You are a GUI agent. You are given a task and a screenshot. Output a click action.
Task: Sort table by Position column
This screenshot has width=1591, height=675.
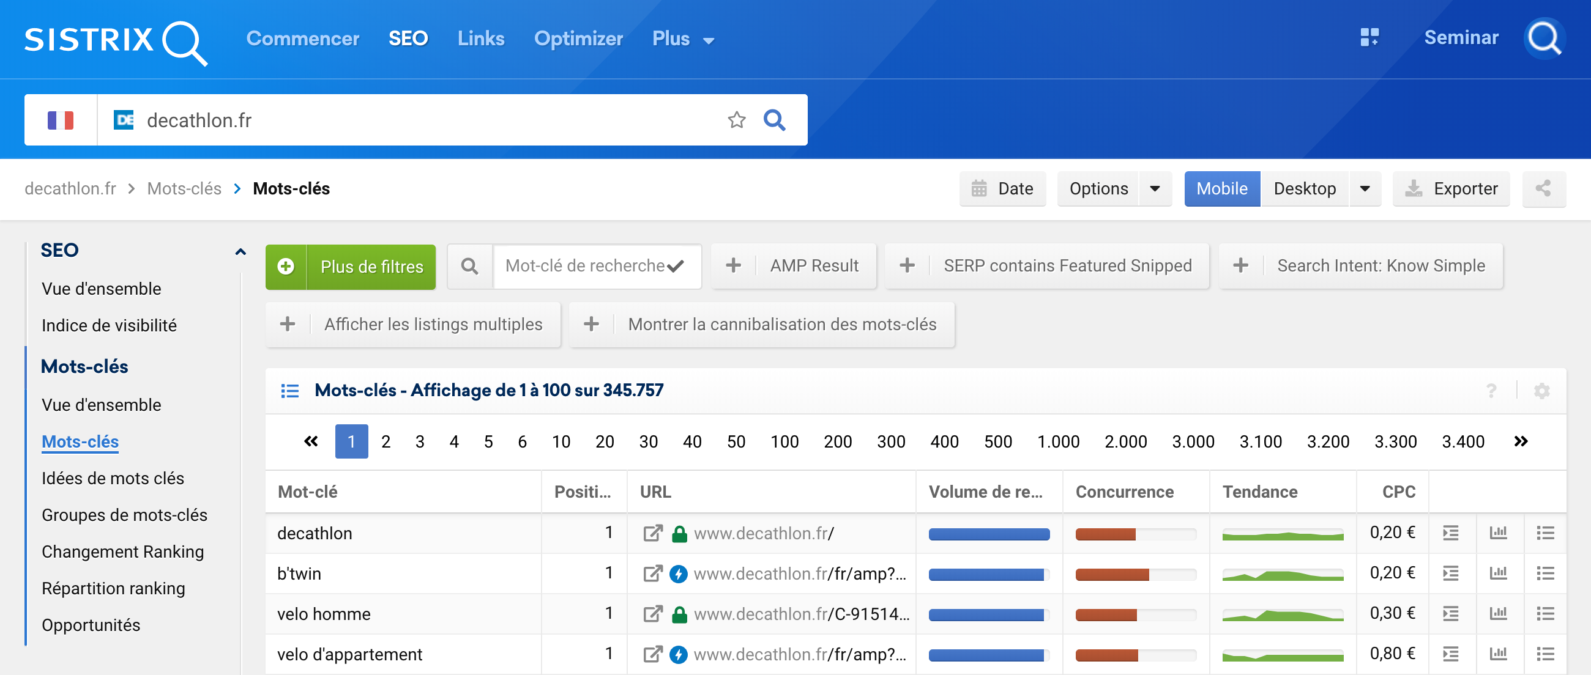(x=583, y=492)
